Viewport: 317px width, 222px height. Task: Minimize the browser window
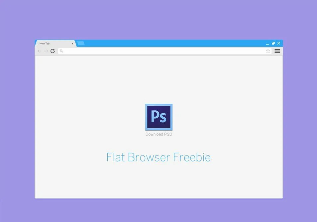coord(267,44)
